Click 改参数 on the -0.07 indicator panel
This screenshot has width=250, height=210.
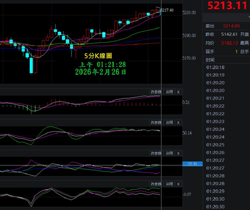[x=156, y=184]
